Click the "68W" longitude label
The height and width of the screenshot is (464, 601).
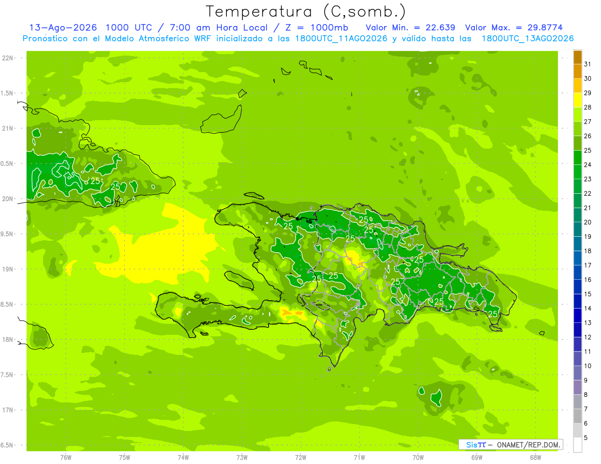pyautogui.click(x=535, y=457)
